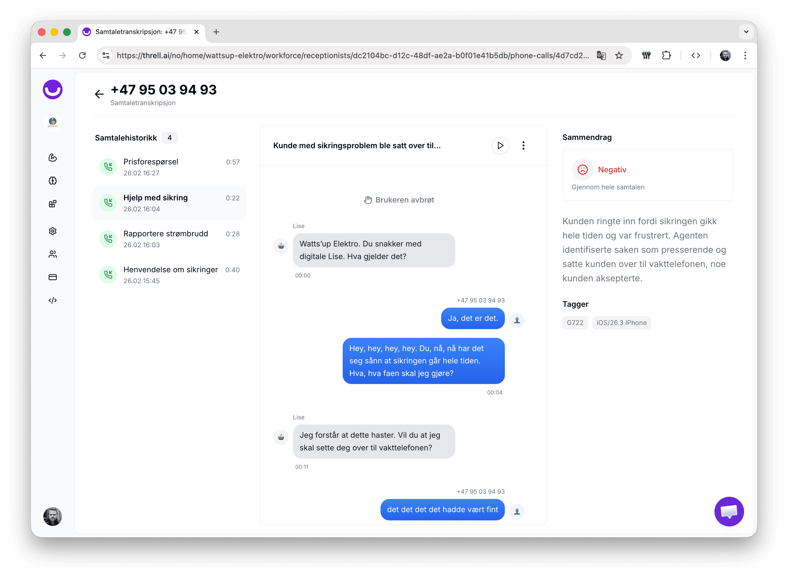Go back using the arrow beside the phone number
This screenshot has width=788, height=578.
pos(99,94)
